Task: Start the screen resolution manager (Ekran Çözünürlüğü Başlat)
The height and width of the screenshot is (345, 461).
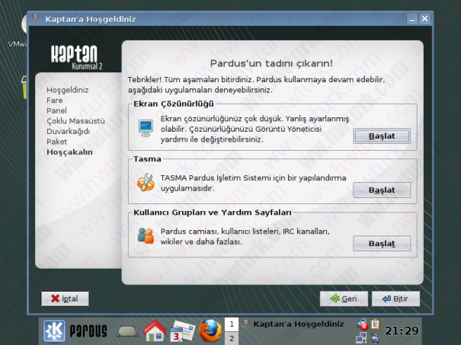Action: click(382, 136)
